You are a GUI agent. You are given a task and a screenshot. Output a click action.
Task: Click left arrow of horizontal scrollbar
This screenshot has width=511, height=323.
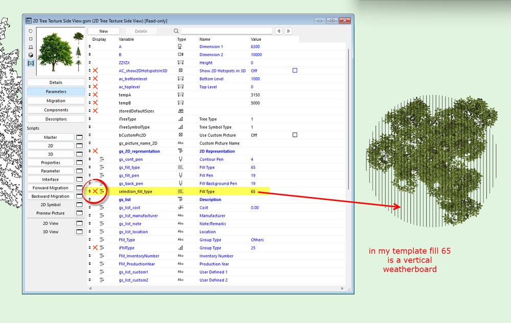90,288
